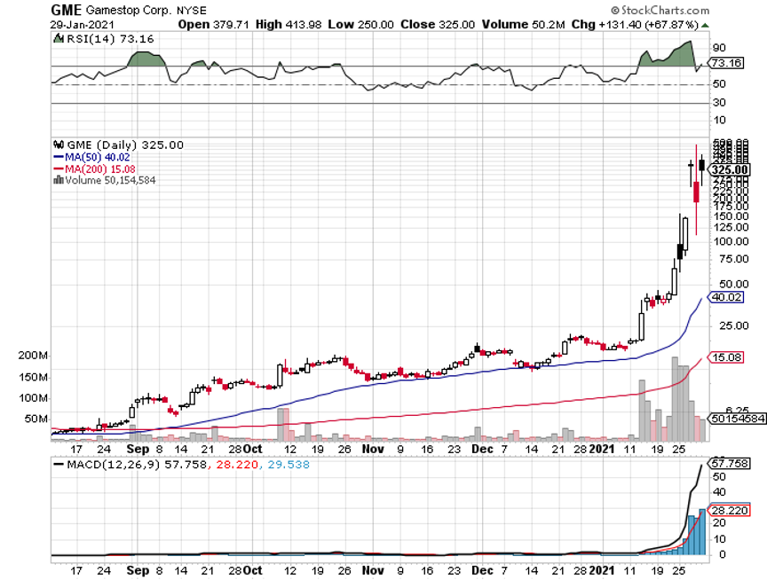Click the 15.08 MA(200) value tag

pyautogui.click(x=727, y=357)
